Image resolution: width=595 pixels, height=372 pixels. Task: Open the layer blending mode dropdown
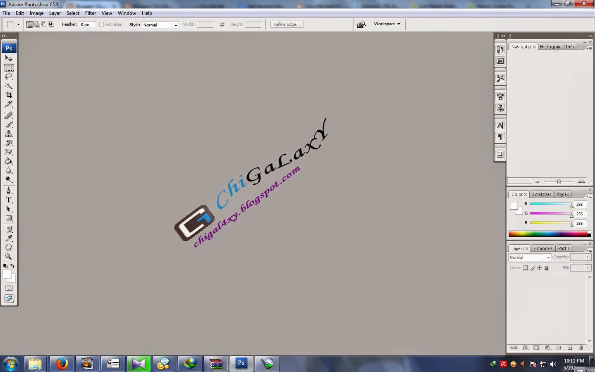tap(530, 257)
